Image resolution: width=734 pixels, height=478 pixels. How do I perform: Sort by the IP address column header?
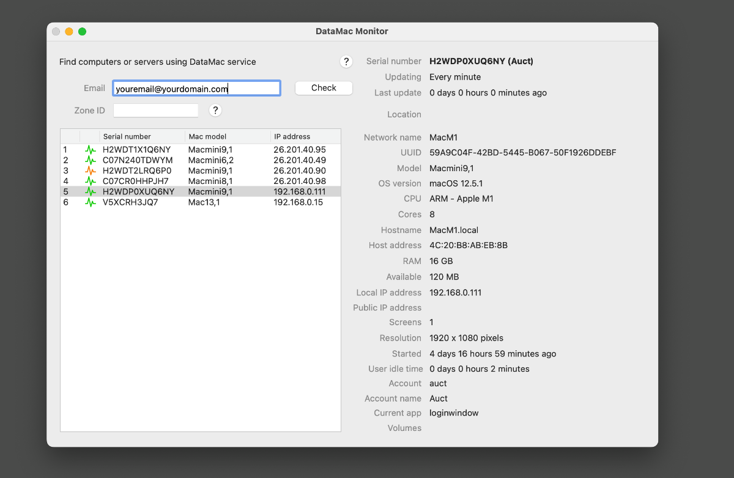[x=305, y=136]
